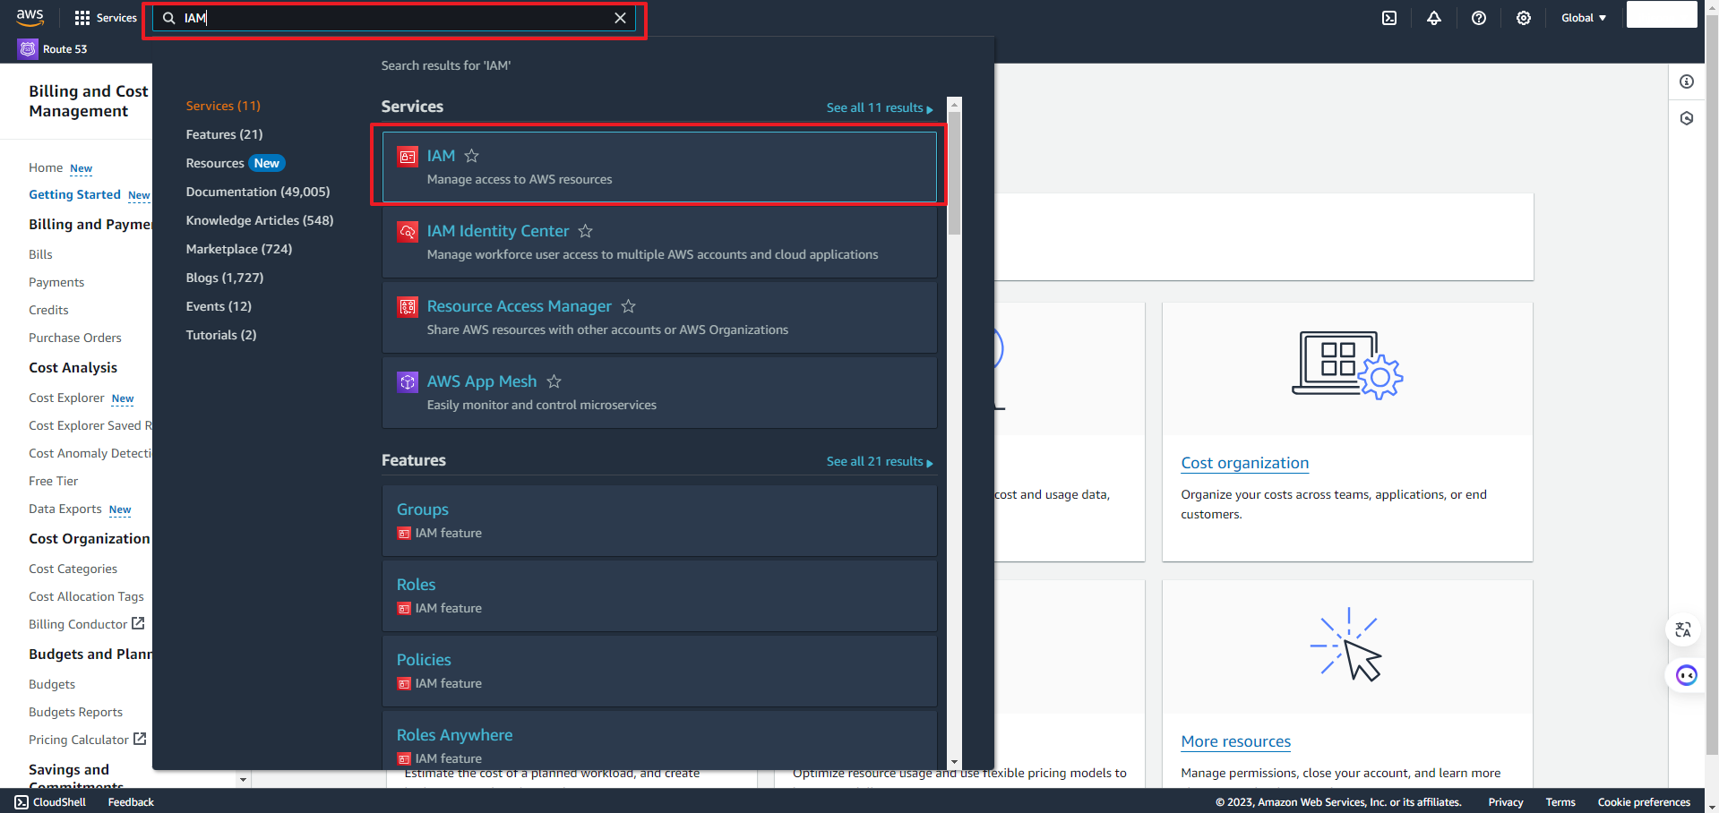Open Cost Categories in the sidebar
Viewport: 1719px width, 813px height.
tap(73, 569)
